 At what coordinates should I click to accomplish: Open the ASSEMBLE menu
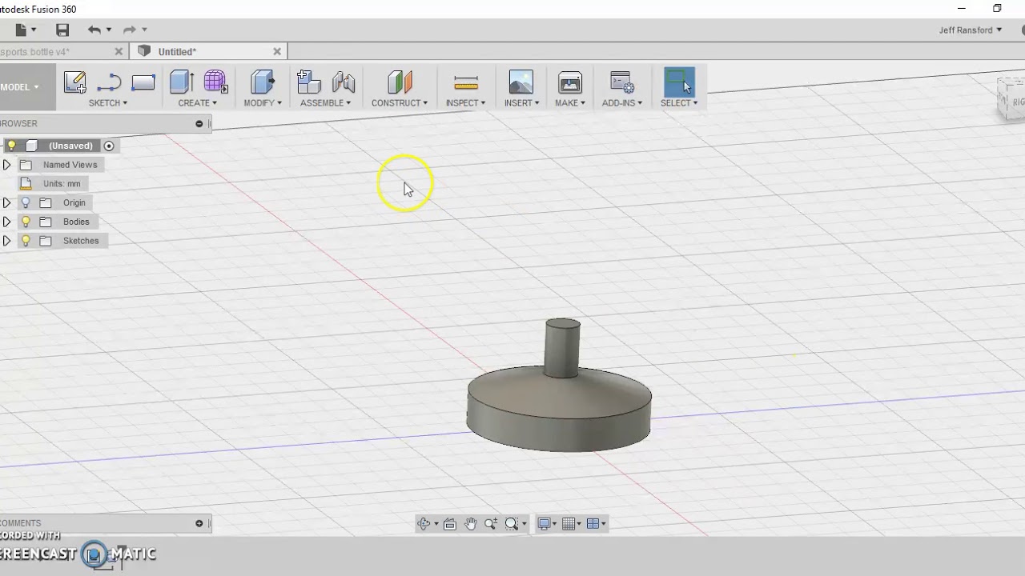[326, 102]
